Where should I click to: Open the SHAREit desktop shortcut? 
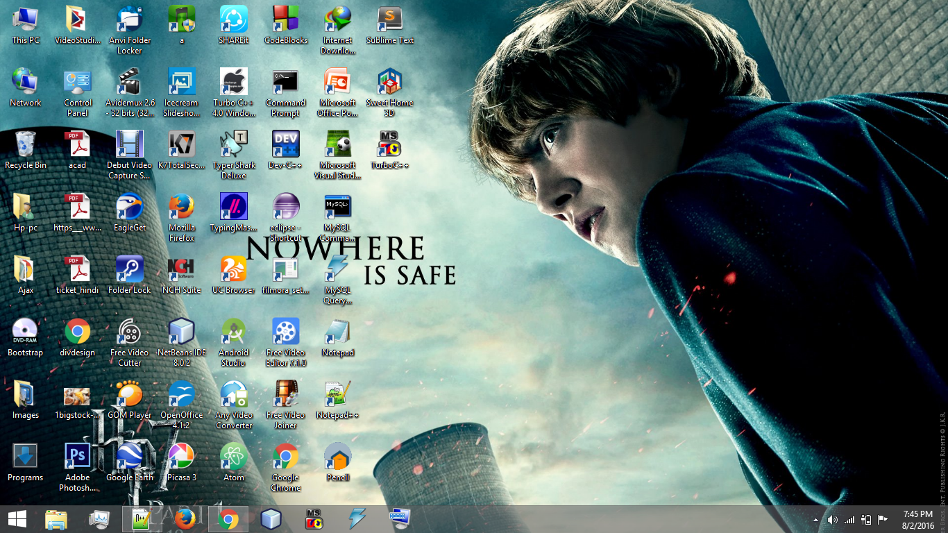[x=234, y=26]
